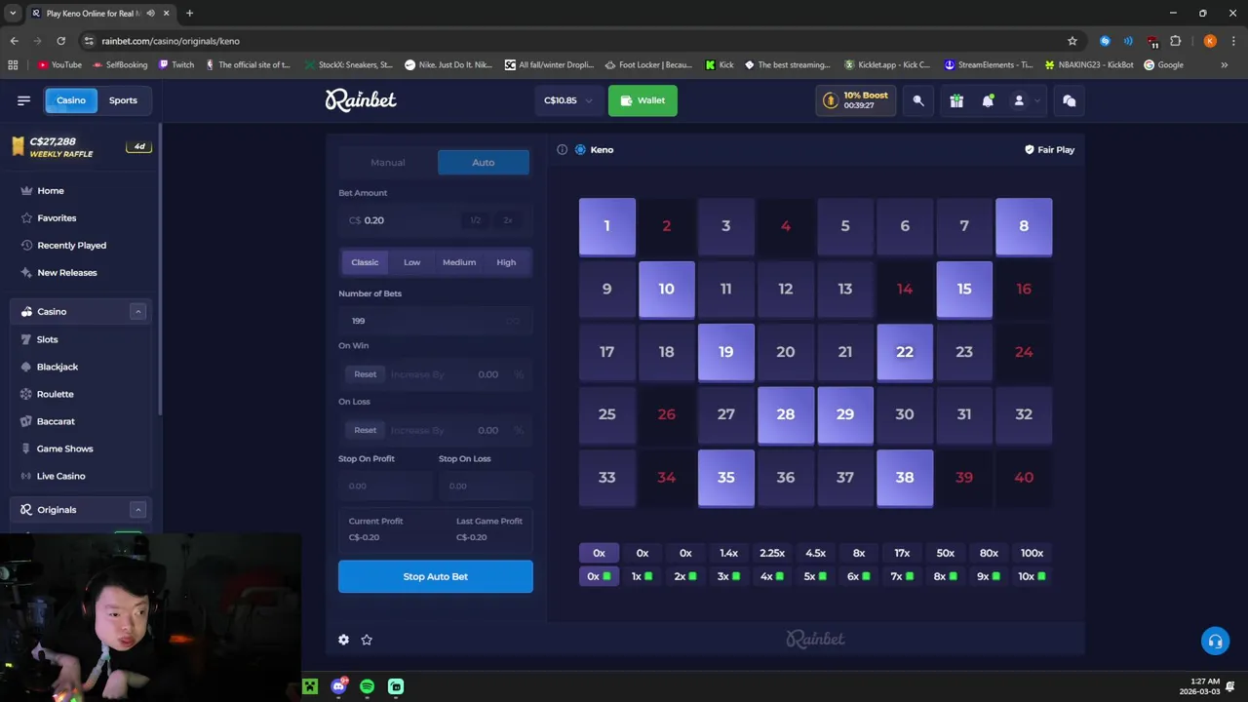Open the YouTube bookmark

[x=59, y=65]
